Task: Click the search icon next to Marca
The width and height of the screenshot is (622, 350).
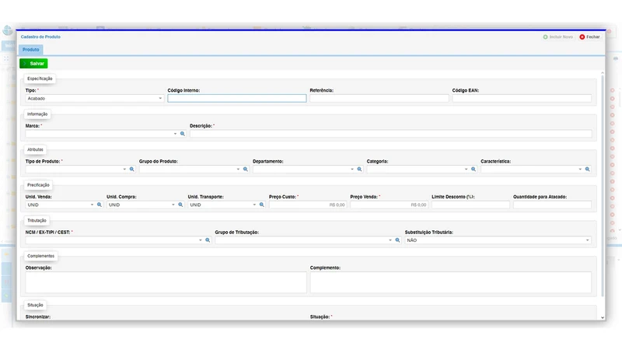Action: click(x=183, y=134)
